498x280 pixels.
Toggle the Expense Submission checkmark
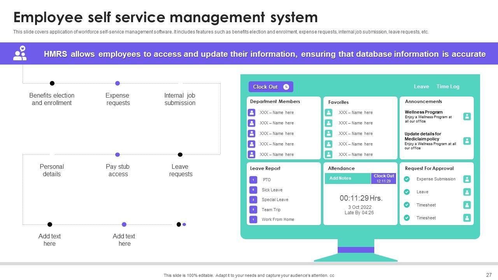407,179
